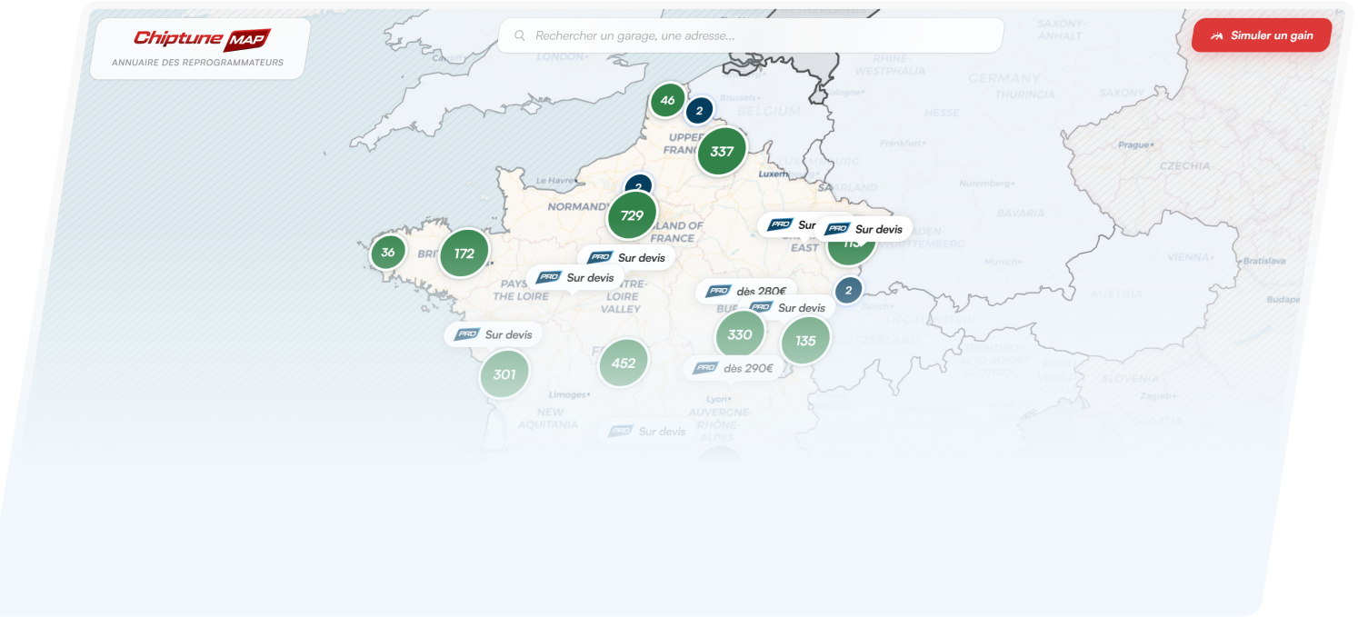Expand the cluster showing 337 garages
Image resolution: width=1358 pixels, height=617 pixels.
tap(722, 152)
